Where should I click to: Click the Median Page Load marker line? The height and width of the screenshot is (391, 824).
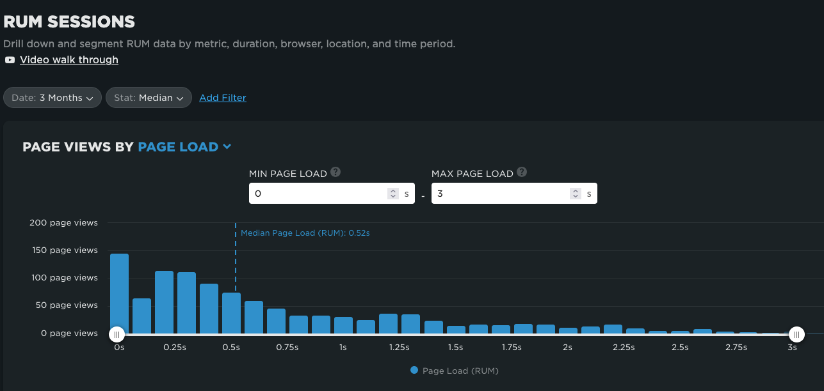pos(236,275)
